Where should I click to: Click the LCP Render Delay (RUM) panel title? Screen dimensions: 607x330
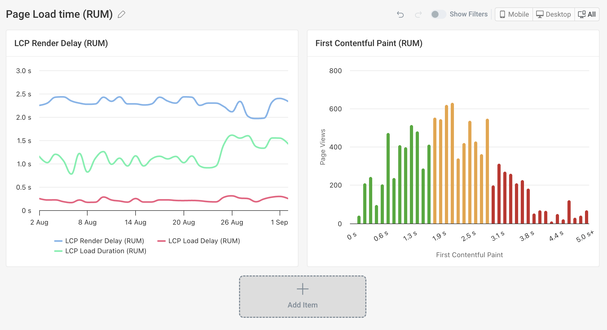click(61, 43)
